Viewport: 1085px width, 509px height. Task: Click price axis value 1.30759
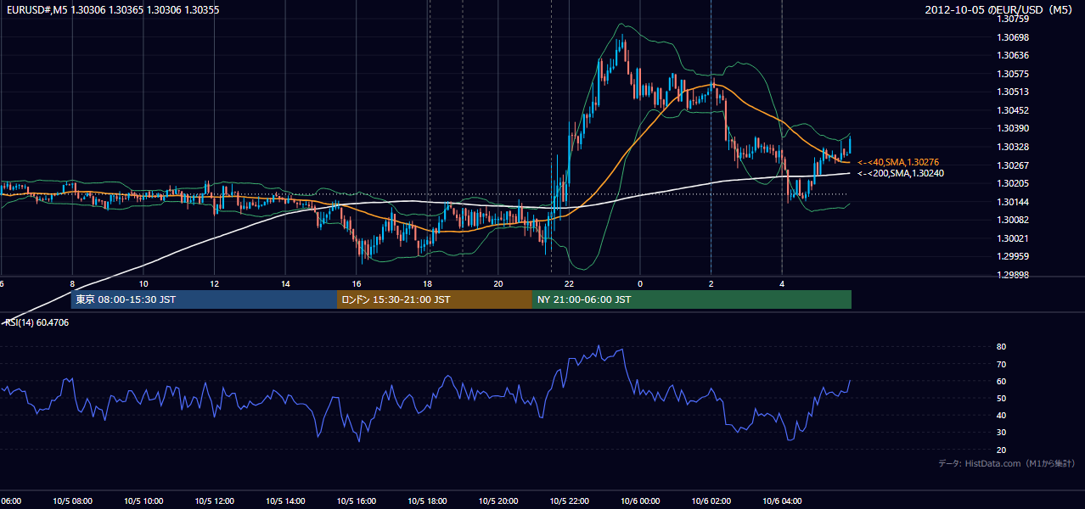click(x=1013, y=19)
